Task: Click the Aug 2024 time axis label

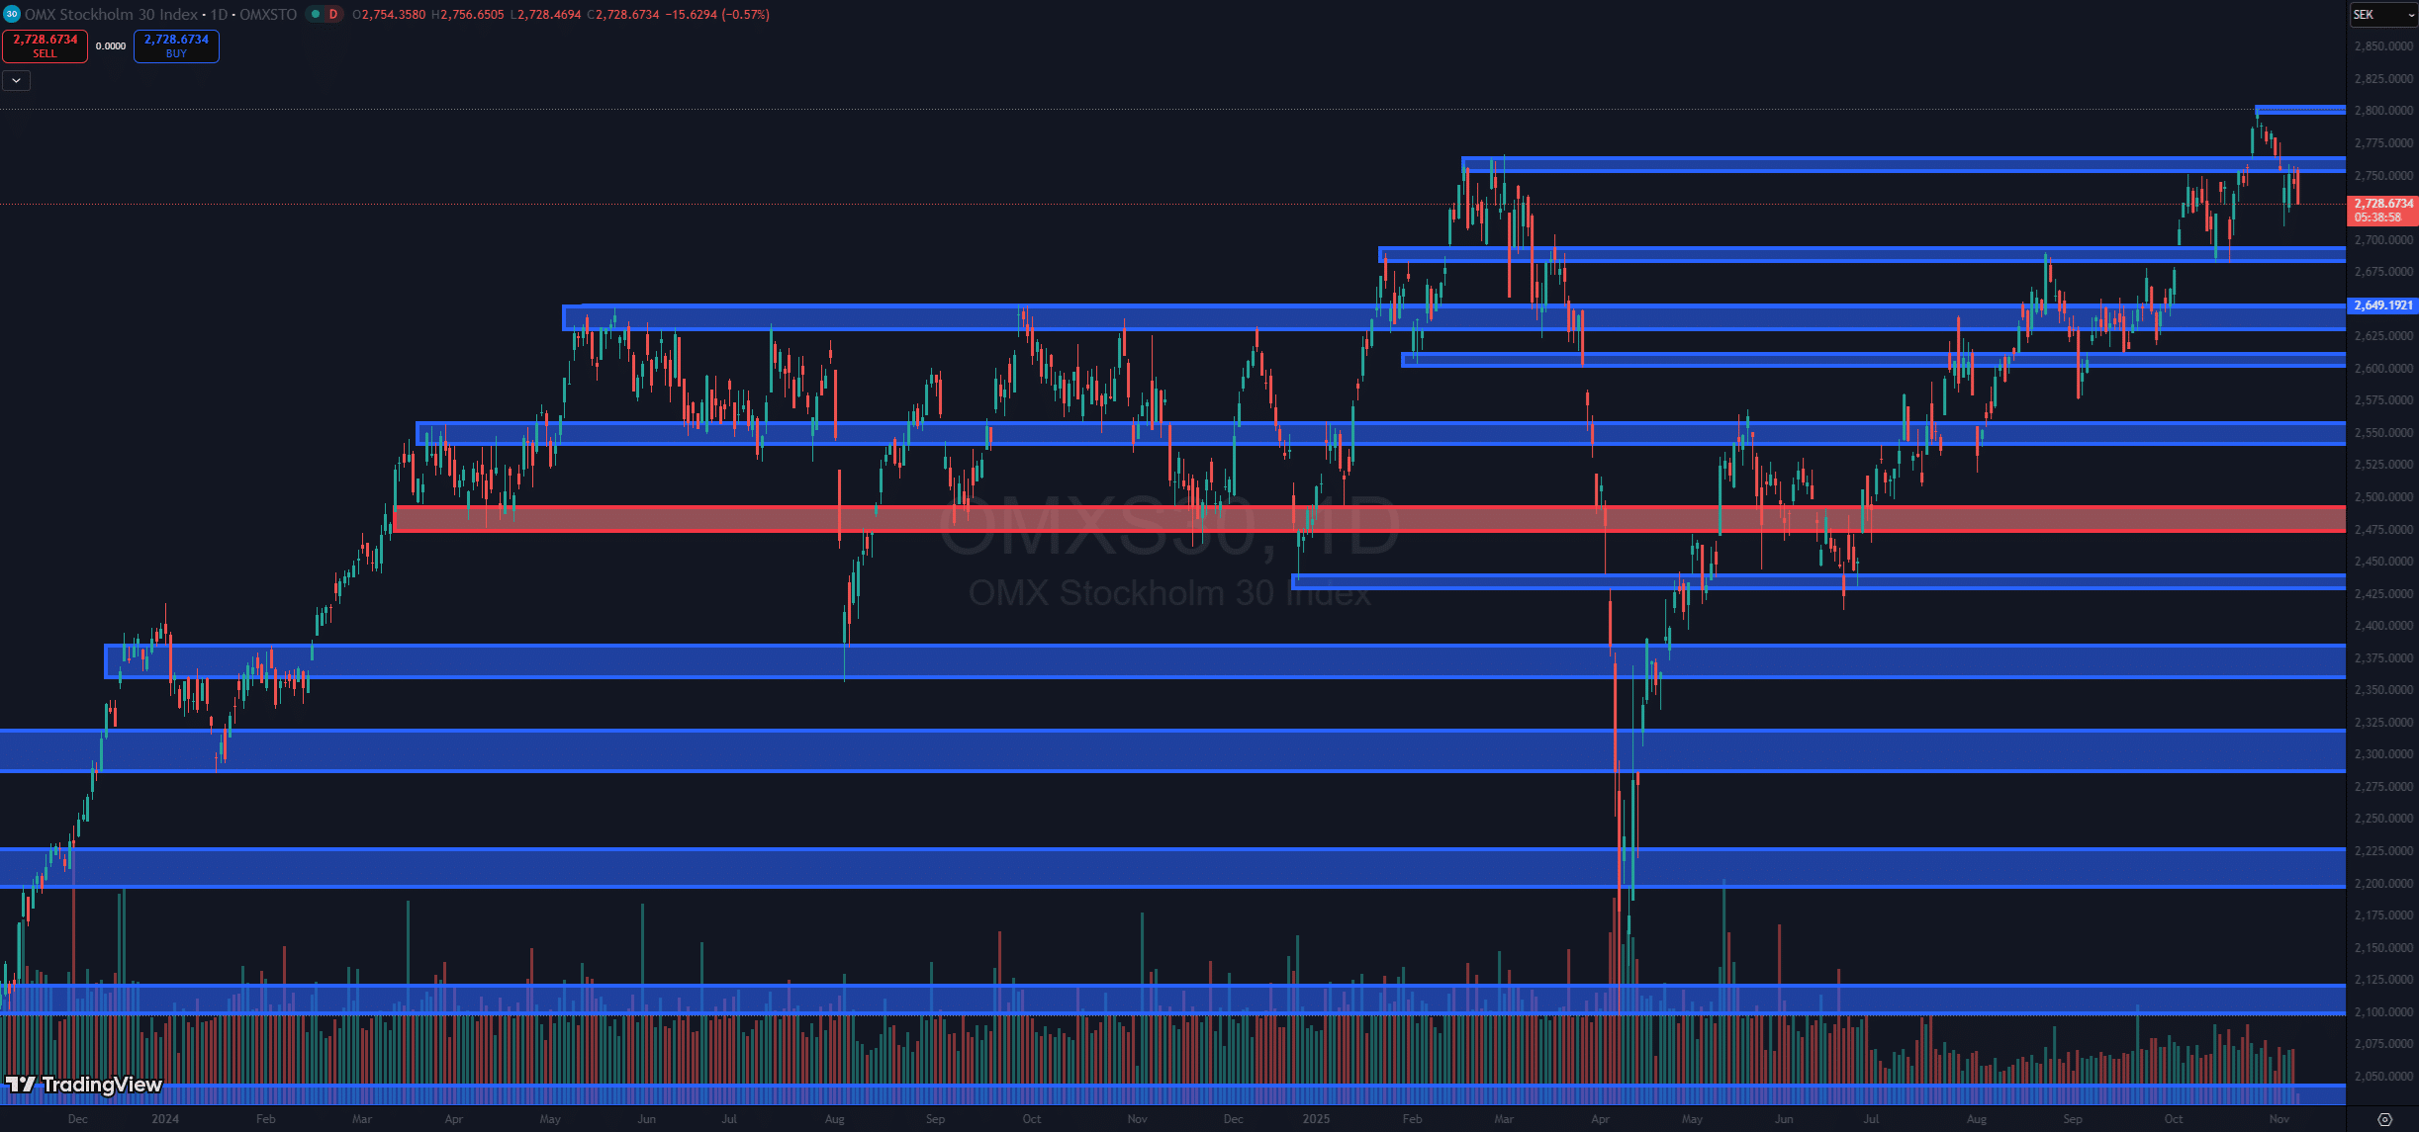Action: [835, 1119]
